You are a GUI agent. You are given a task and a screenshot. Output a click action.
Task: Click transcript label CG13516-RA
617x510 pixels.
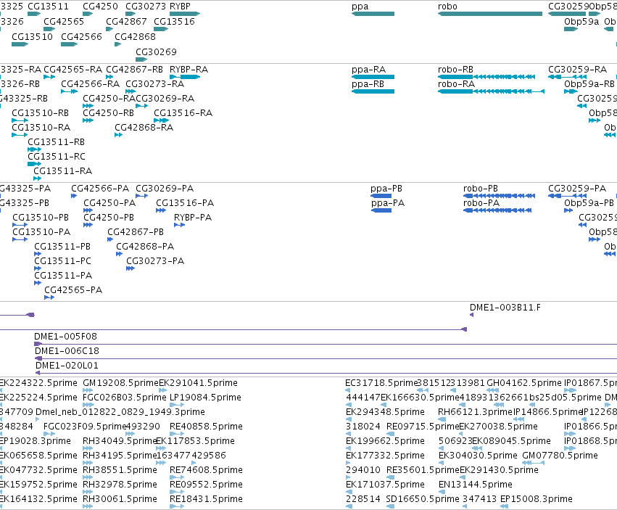click(x=183, y=113)
